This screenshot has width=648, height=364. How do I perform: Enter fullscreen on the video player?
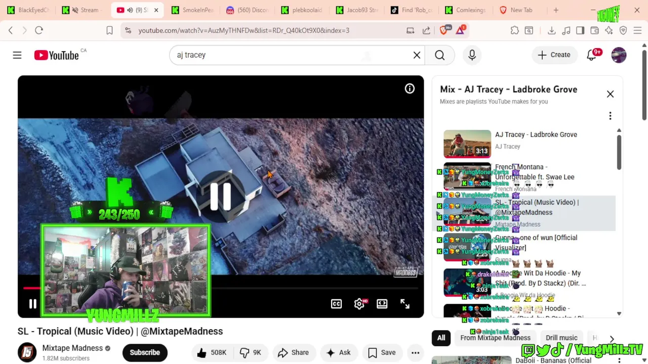[405, 304]
